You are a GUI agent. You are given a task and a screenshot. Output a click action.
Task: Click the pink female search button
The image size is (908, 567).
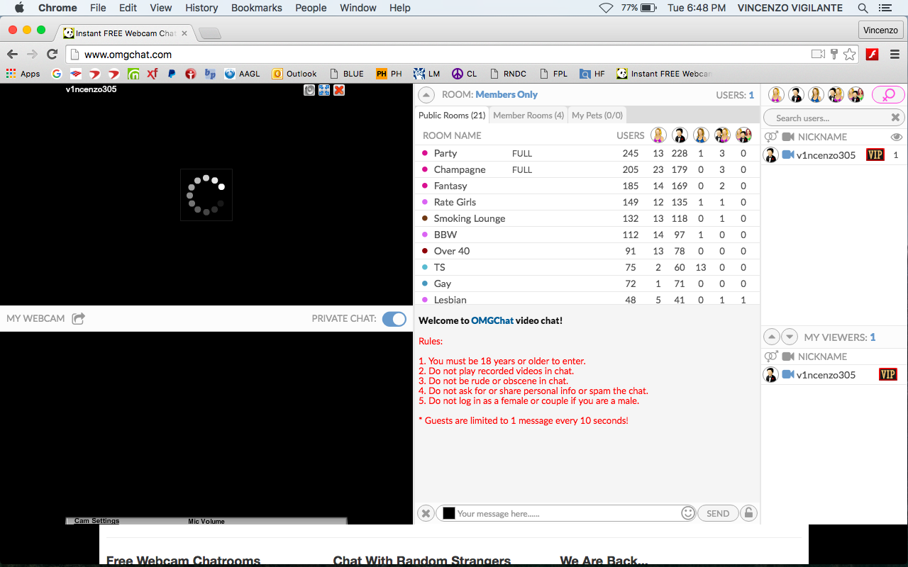coord(888,95)
